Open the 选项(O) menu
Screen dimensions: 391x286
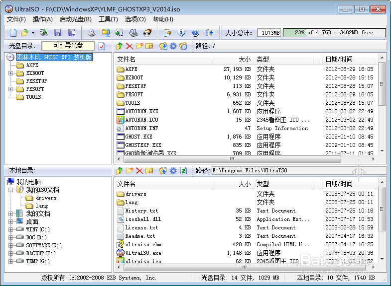point(135,19)
